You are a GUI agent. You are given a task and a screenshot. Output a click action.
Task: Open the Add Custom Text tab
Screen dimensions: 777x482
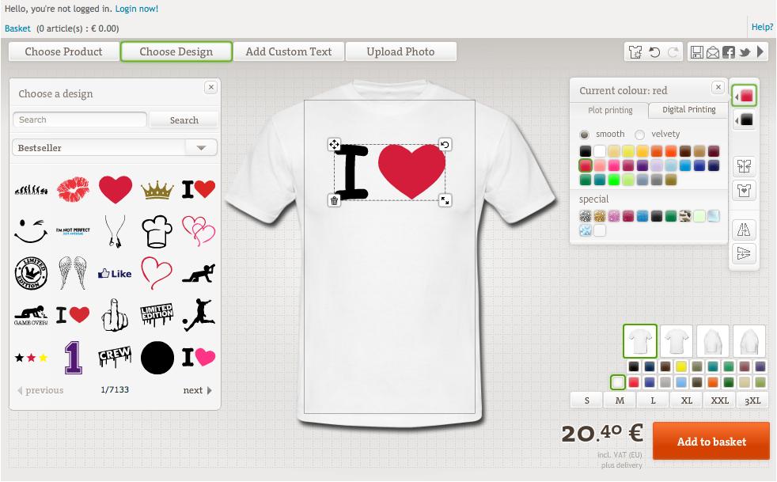tap(289, 52)
